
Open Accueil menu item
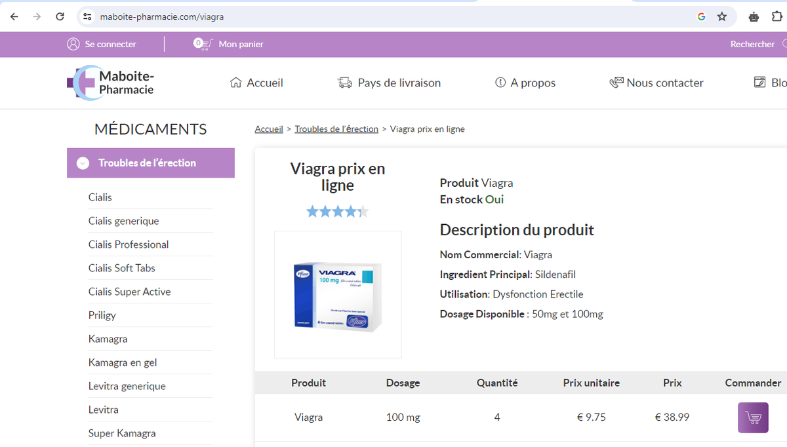265,83
